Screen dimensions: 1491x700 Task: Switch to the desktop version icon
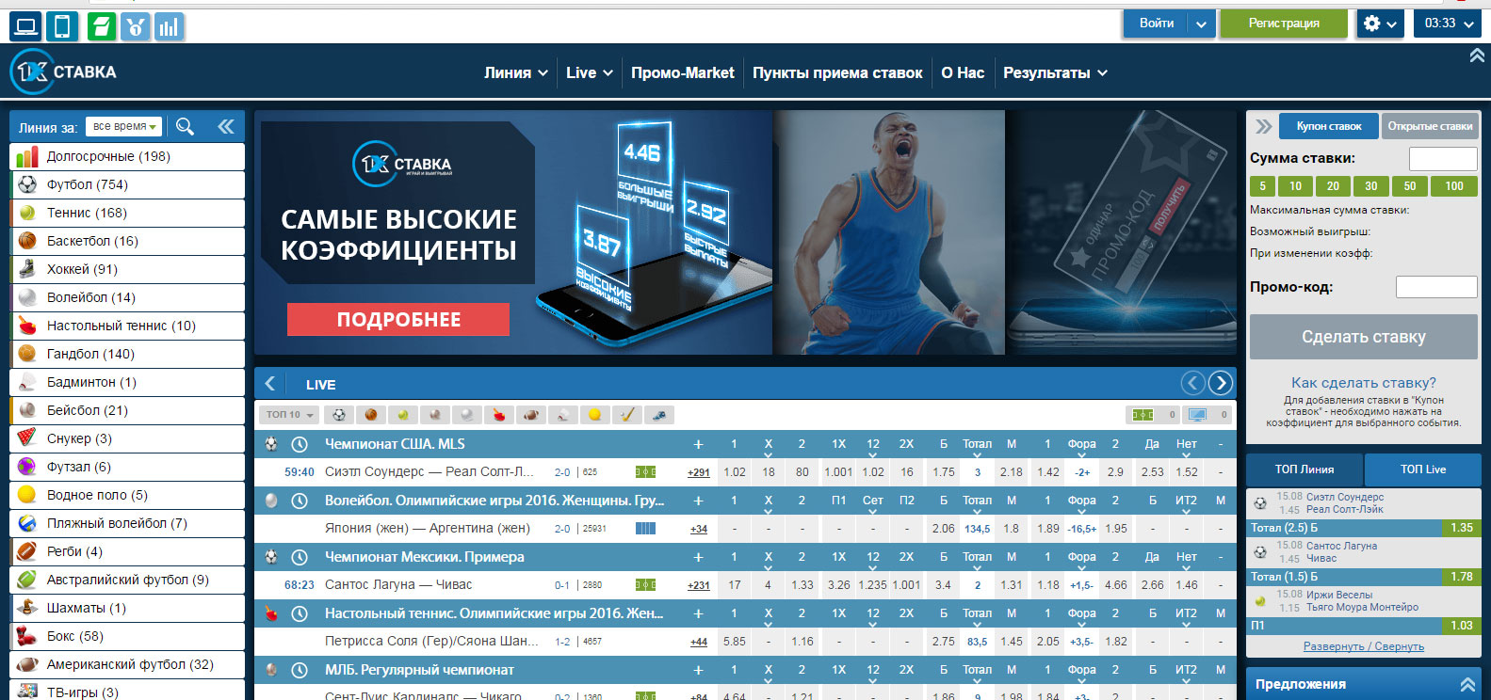25,25
